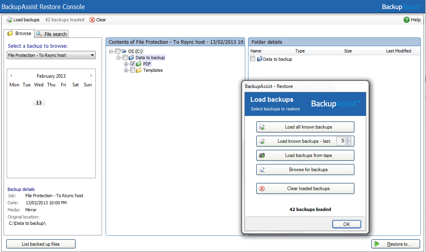
Task: Select the OS (C:) label in tree
Action: click(x=135, y=51)
